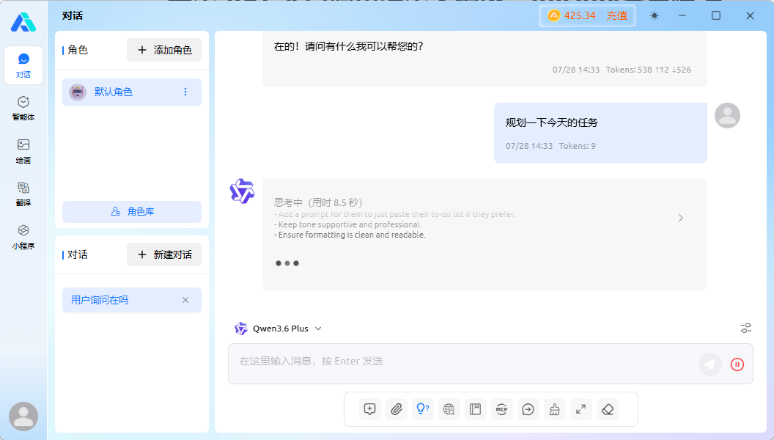This screenshot has height=440, width=774.
Task: Toggle the deep thinking lightbulb icon
Action: point(422,409)
